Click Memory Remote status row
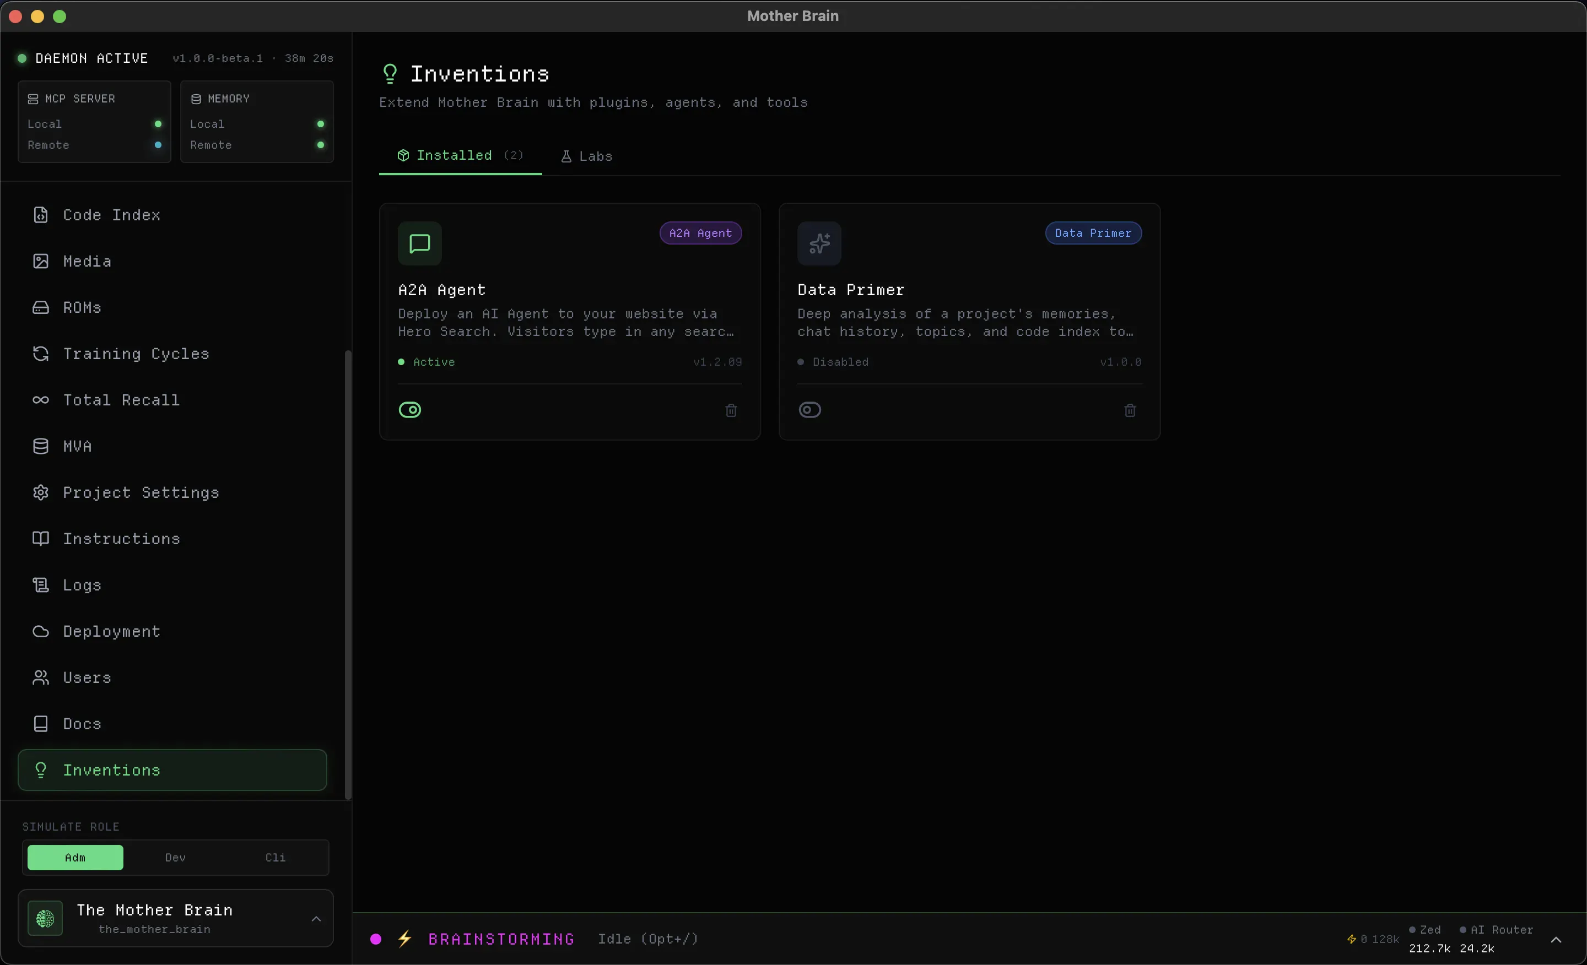 257,145
